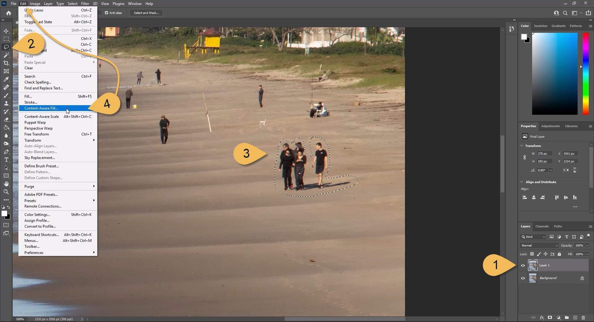Click the Select and Mask button
Image resolution: width=594 pixels, height=322 pixels.
coord(146,13)
